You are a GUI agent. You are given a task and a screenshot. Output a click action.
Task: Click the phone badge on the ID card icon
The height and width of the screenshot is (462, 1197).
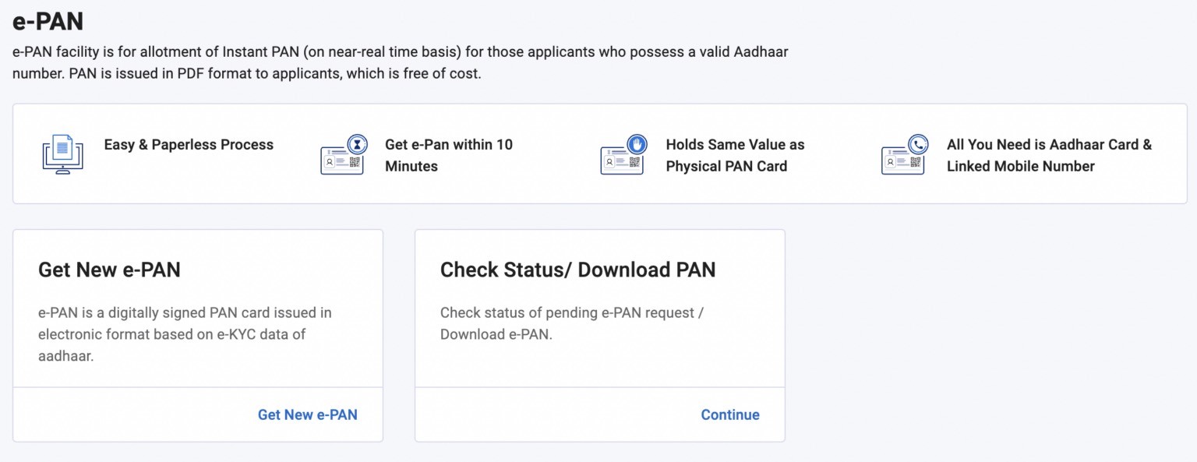click(919, 144)
